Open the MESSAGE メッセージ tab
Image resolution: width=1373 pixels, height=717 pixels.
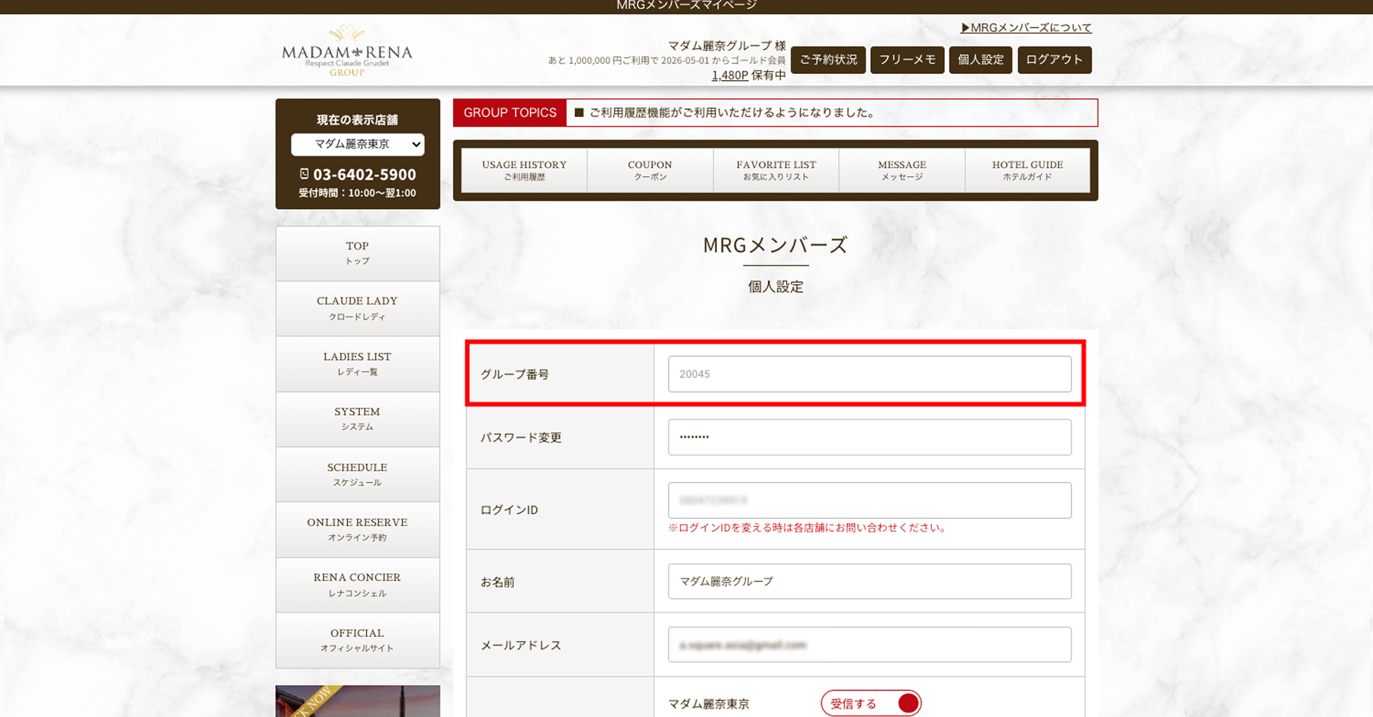(902, 170)
